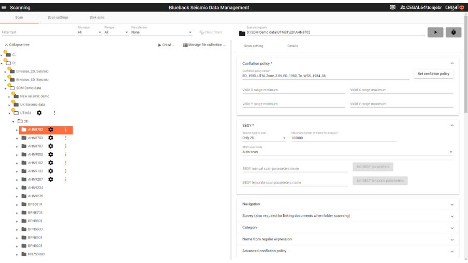Screen dimensions: 468x263
Task: Select the Envision_2D_Seismic folder
Action: pyautogui.click(x=32, y=71)
